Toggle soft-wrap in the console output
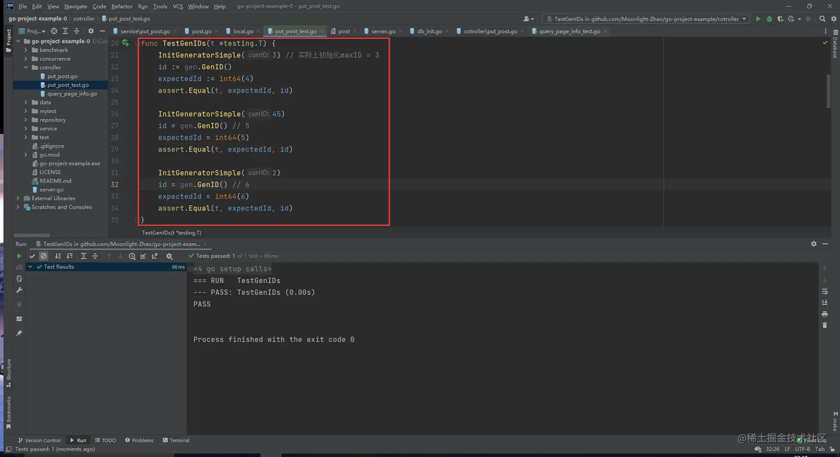840x457 pixels. 825,291
